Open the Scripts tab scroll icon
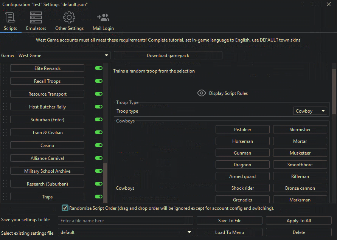The image size is (337, 240). click(x=10, y=17)
